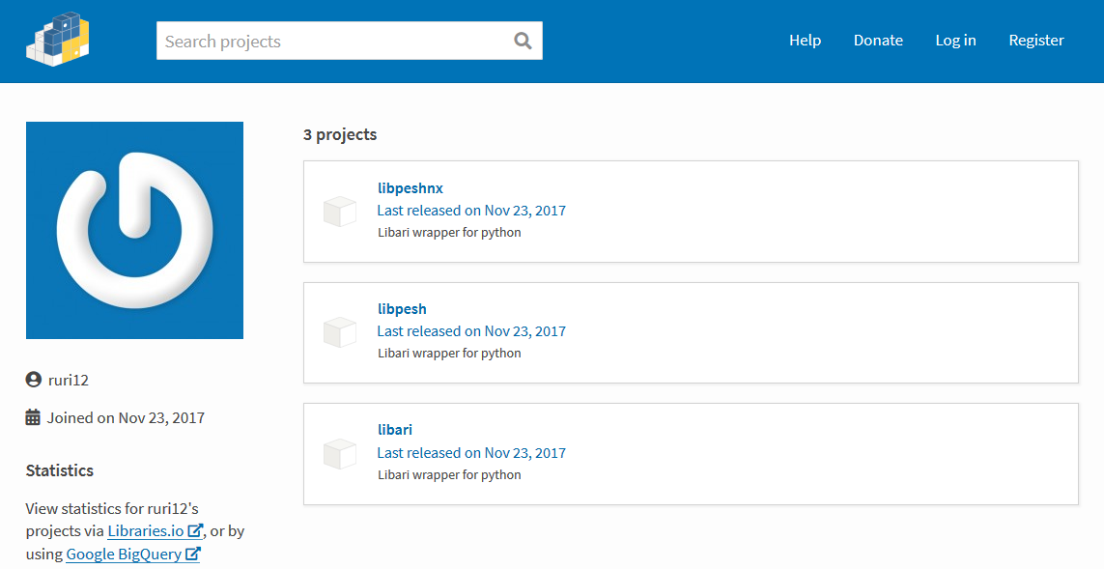Click the user icon beside ruri12
Viewport: 1104px width, 569px height.
tap(34, 380)
